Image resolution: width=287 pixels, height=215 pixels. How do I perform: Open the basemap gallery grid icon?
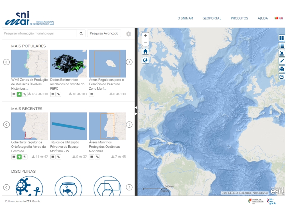(282, 38)
